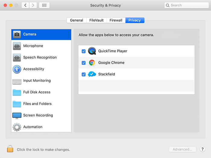The width and height of the screenshot is (211, 158).
Task: Open help with question mark button
Action: click(x=202, y=149)
